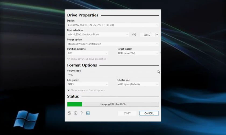Open the language globe icon
226x135 pixels.
(x=69, y=113)
